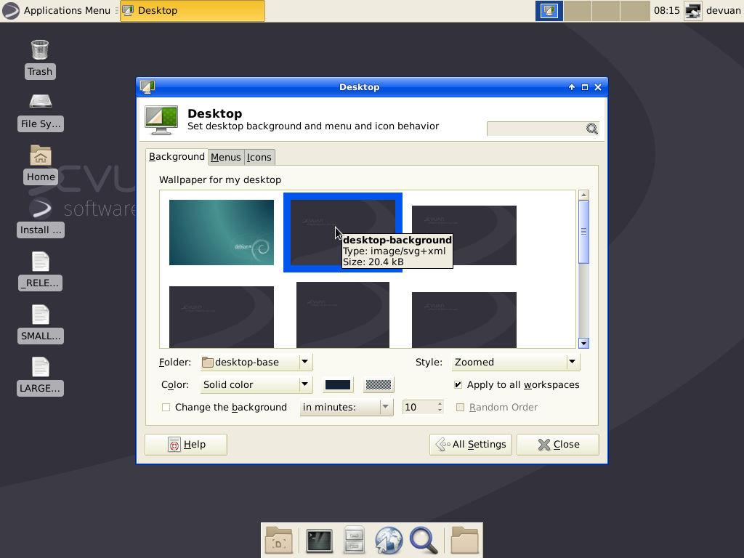Screen dimensions: 744x558
Task: Enable Change the background option
Action: [x=166, y=408]
